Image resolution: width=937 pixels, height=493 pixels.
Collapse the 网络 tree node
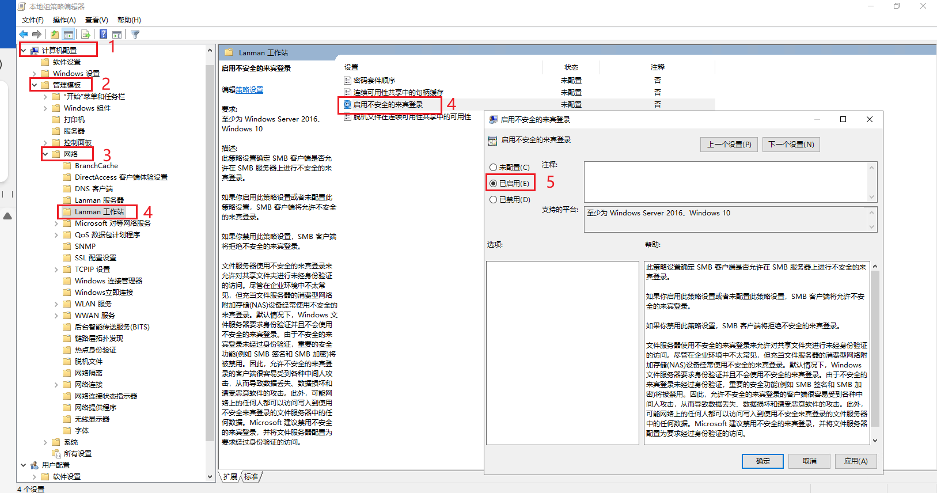pos(45,154)
